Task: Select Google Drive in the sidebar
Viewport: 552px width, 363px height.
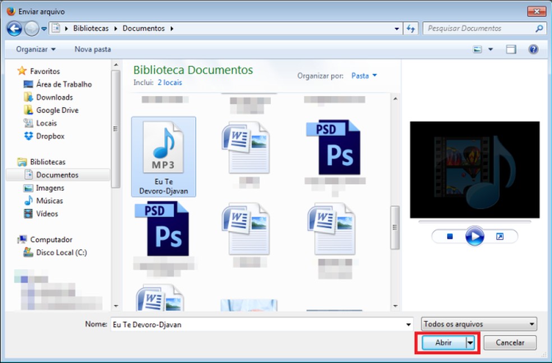Action: (57, 110)
